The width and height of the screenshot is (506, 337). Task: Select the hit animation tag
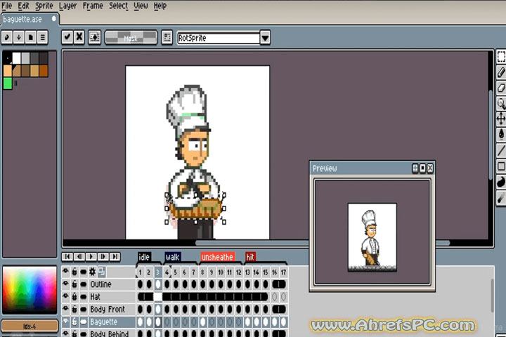[250, 257]
